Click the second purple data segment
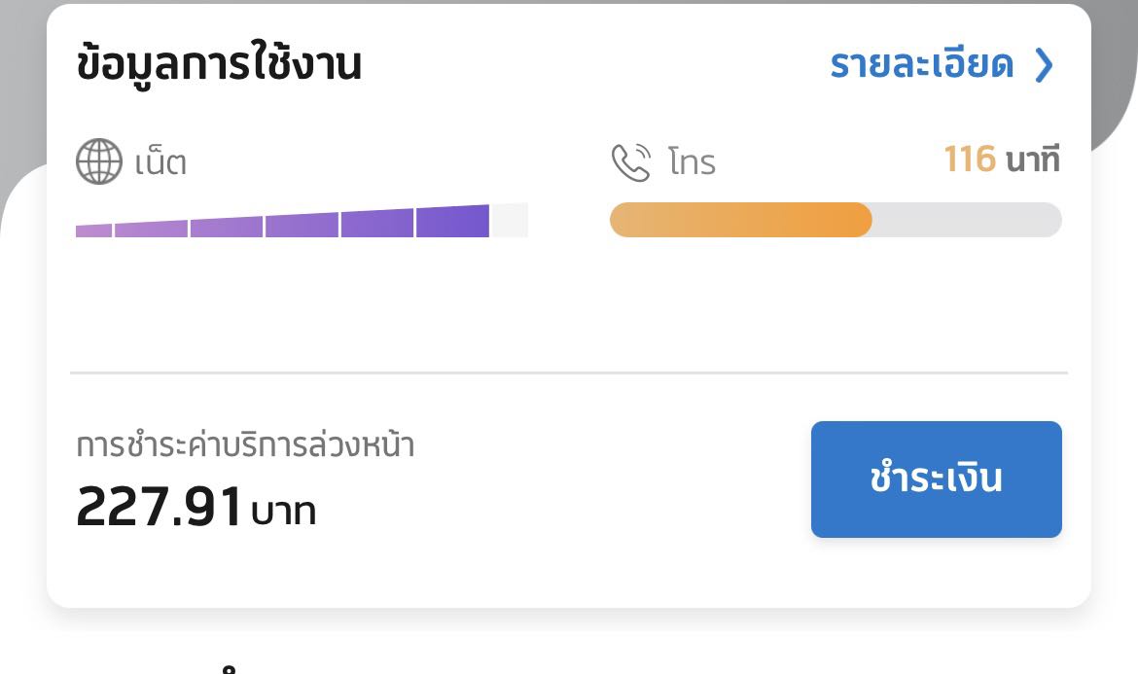The height and width of the screenshot is (674, 1138). (151, 229)
